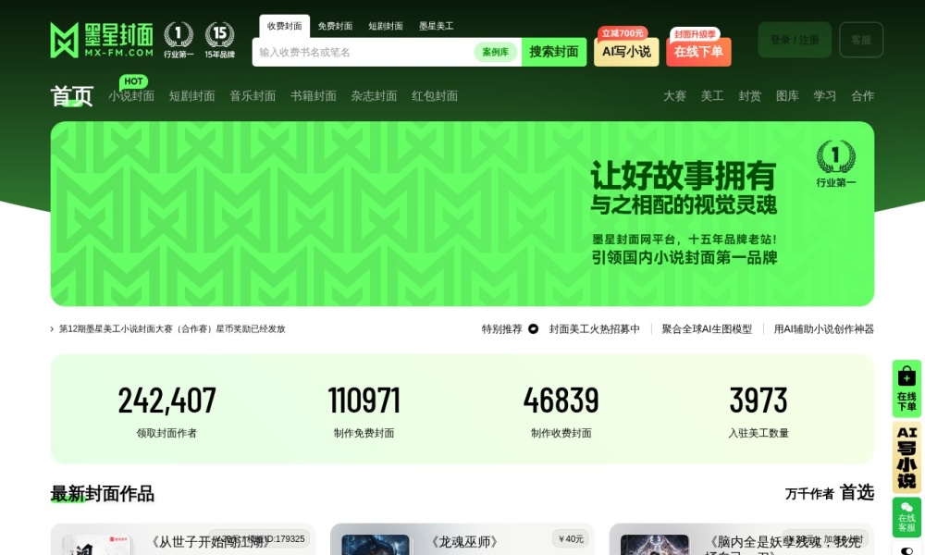Select the 免费封面 search tab
This screenshot has height=555, width=925.
click(335, 26)
